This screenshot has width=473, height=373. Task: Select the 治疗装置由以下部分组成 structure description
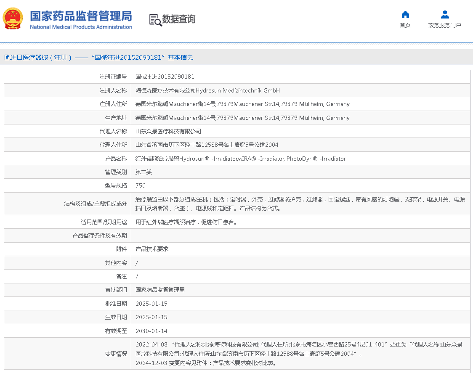(300, 204)
